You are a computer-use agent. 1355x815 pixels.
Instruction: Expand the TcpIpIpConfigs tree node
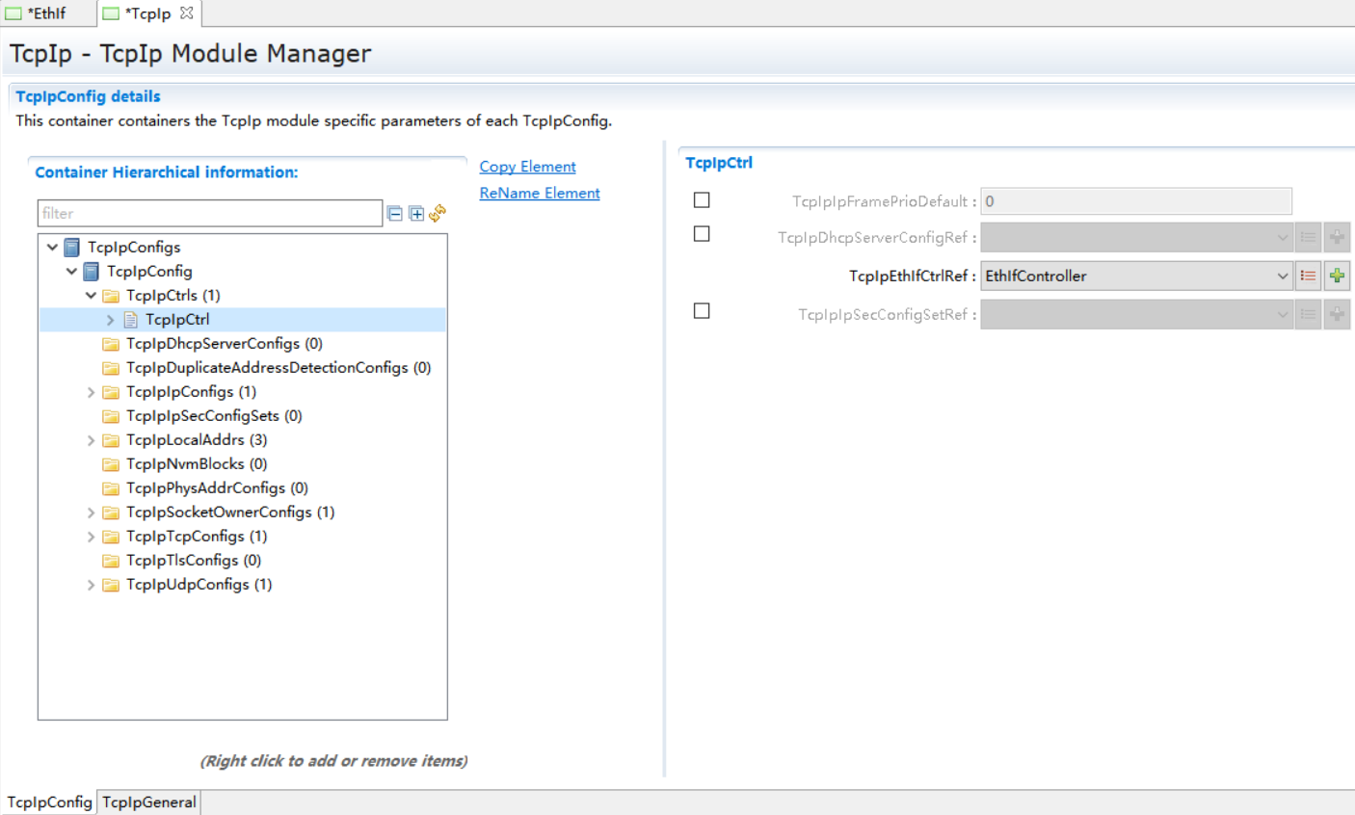tap(91, 392)
